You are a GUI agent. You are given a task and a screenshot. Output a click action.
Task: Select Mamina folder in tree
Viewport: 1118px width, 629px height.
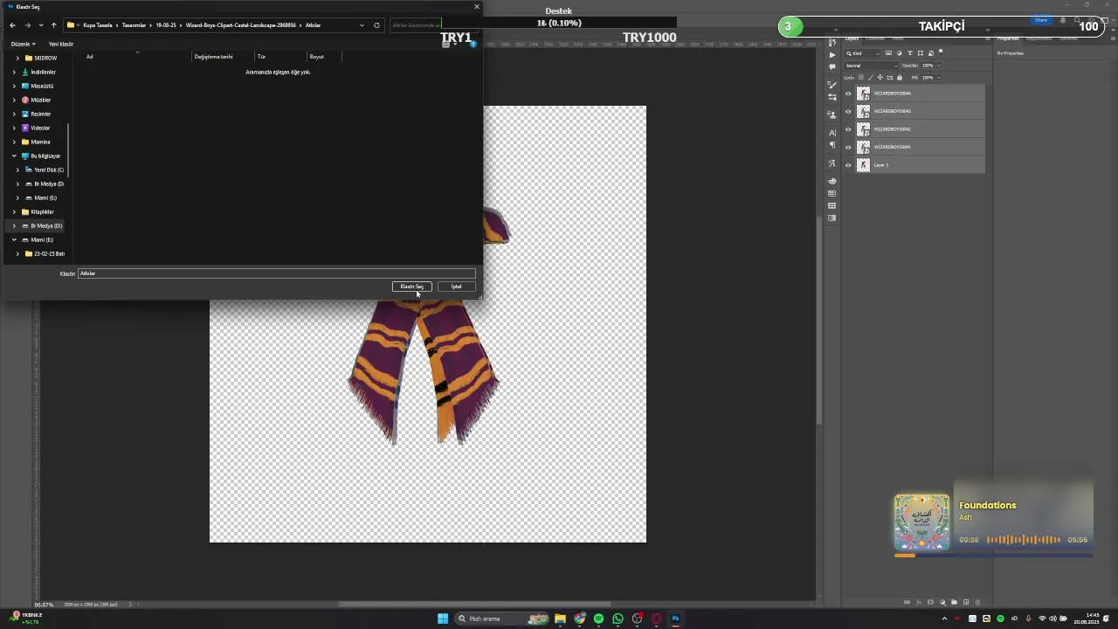coord(40,142)
